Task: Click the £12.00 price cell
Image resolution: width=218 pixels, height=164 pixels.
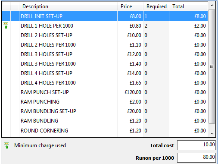Action: click(x=130, y=54)
